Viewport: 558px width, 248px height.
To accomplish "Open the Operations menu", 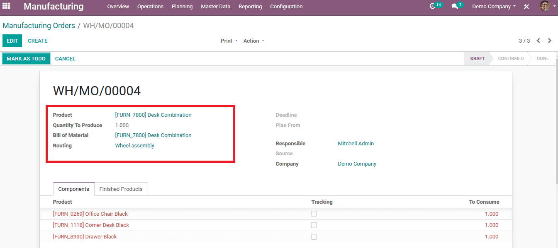I will pos(150,7).
